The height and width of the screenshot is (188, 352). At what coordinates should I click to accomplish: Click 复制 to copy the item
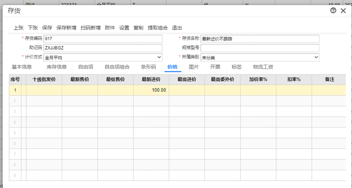[x=138, y=28]
